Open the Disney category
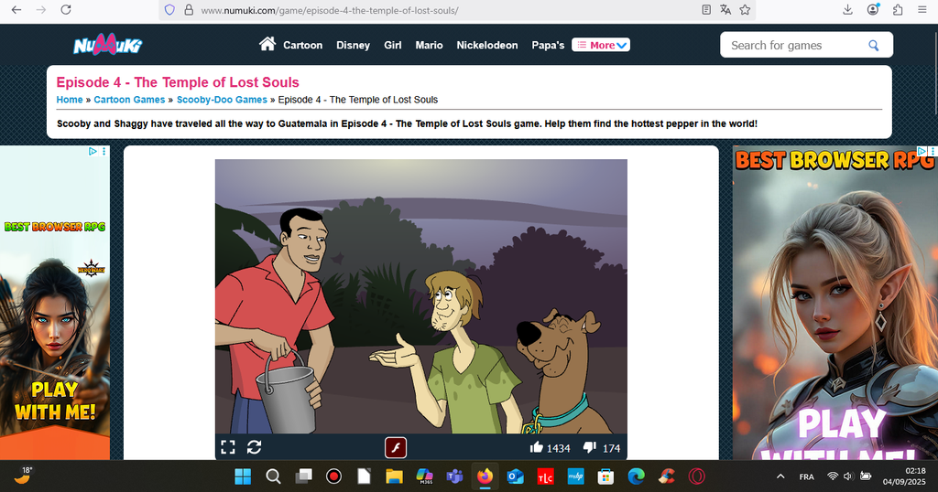The image size is (938, 492). pyautogui.click(x=353, y=46)
